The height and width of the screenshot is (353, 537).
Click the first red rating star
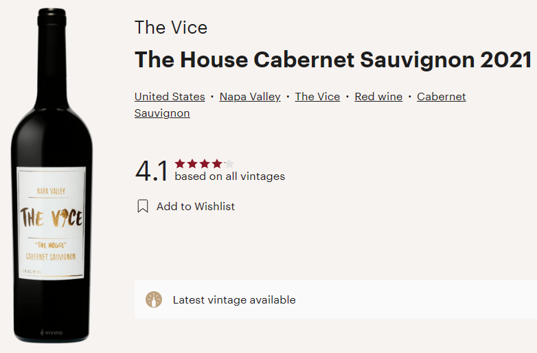click(x=180, y=163)
